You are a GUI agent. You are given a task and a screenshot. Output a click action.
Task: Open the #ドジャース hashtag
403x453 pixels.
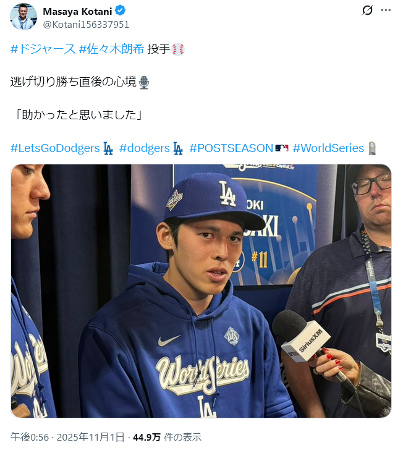pos(43,49)
